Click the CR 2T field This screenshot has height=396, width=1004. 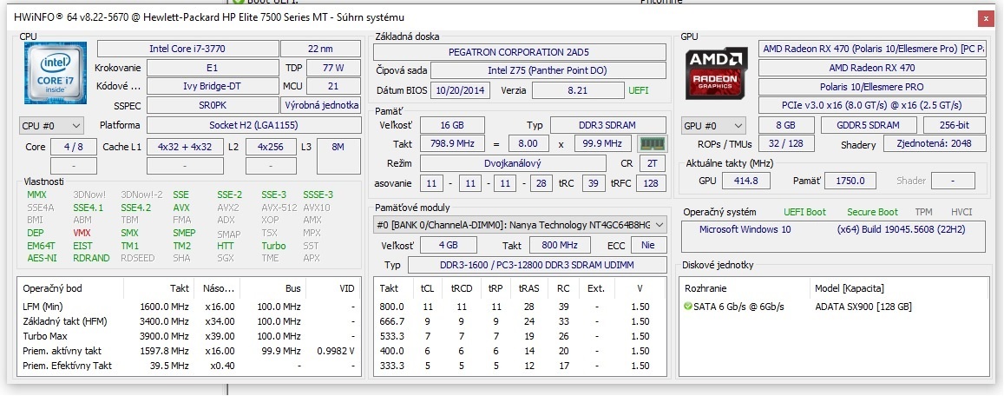click(x=652, y=163)
